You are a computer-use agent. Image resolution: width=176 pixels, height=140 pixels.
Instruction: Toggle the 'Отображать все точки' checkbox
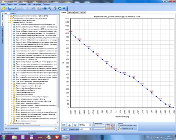(x=119, y=125)
